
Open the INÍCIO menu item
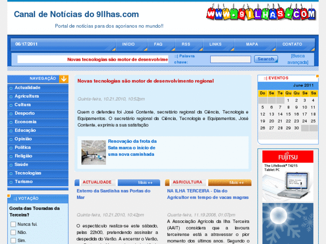pyautogui.click(x=128, y=44)
